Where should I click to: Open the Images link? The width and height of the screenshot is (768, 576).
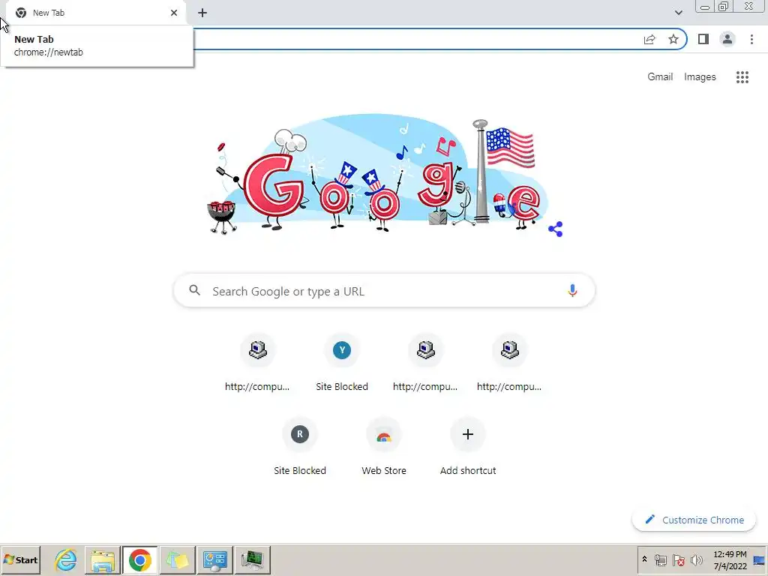tap(700, 77)
